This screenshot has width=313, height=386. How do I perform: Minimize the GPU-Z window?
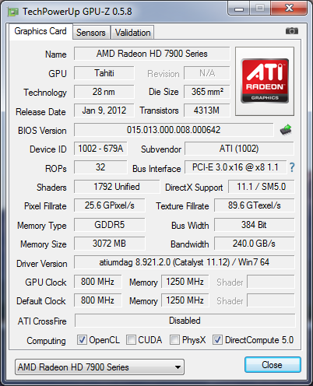click(239, 9)
